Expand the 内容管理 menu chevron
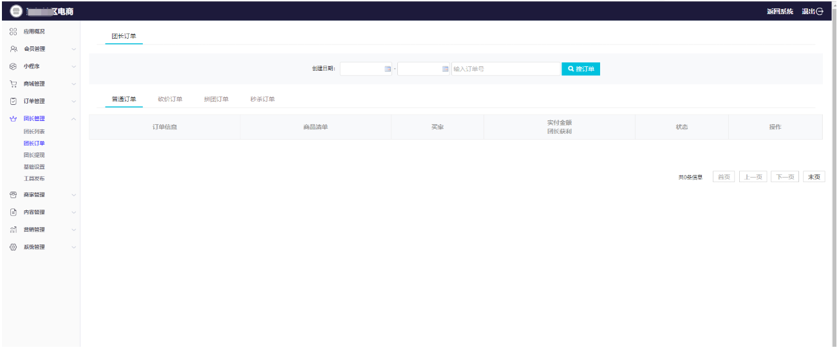This screenshot has width=839, height=350. pos(73,213)
